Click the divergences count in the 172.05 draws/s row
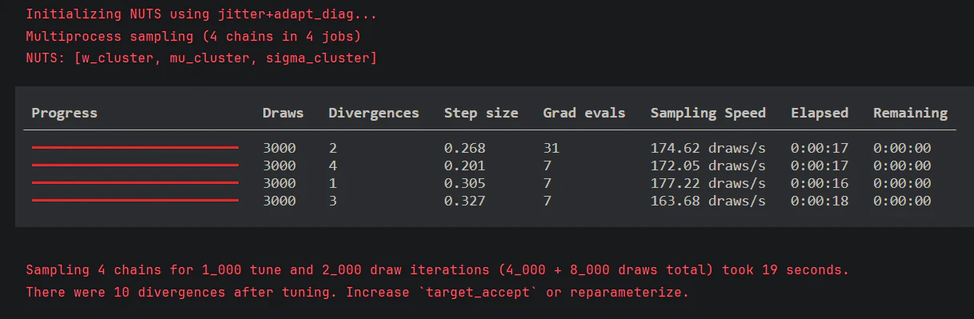The height and width of the screenshot is (319, 974). [x=332, y=165]
